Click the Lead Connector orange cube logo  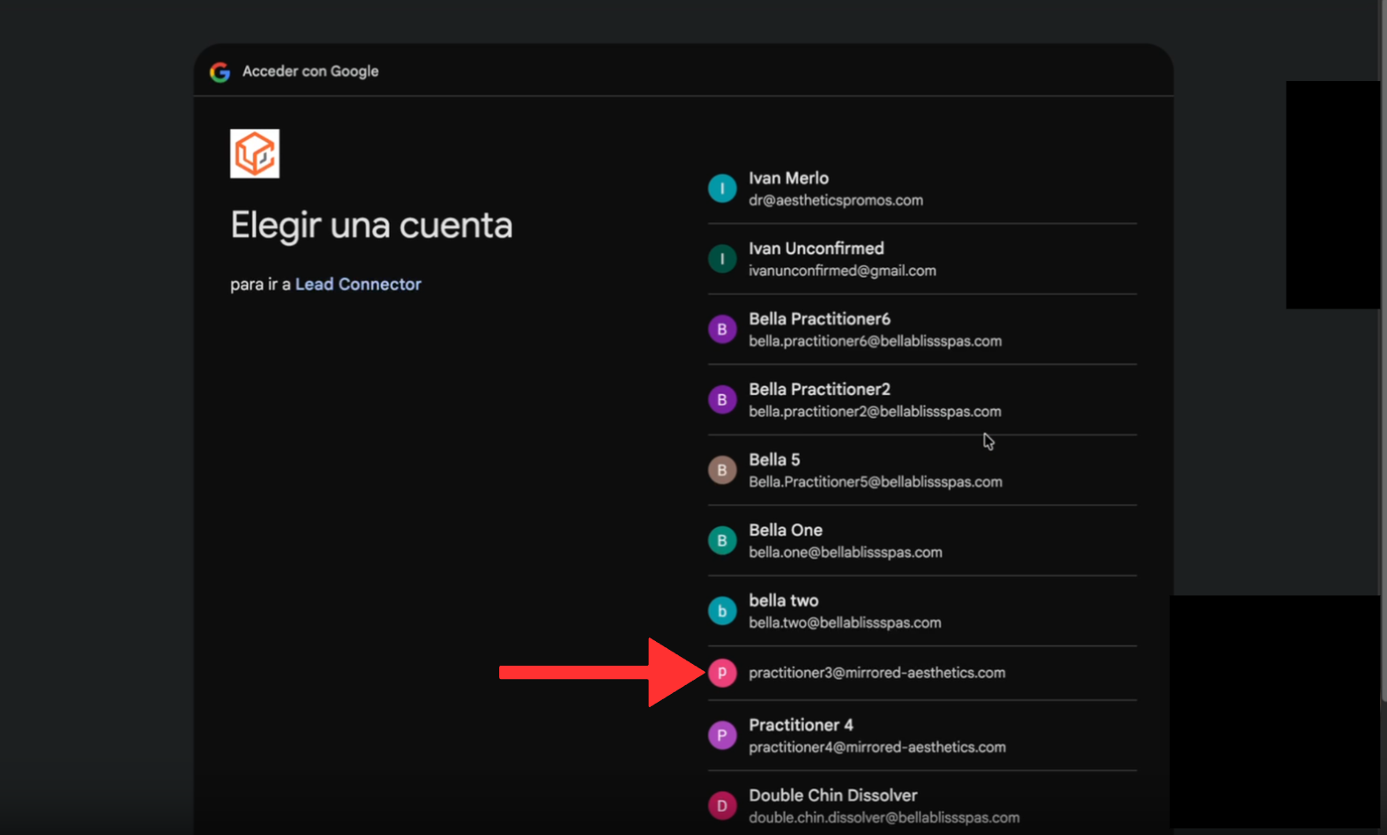pyautogui.click(x=255, y=153)
